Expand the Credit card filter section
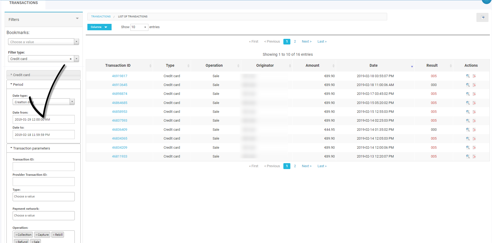492x243 pixels. [44, 75]
